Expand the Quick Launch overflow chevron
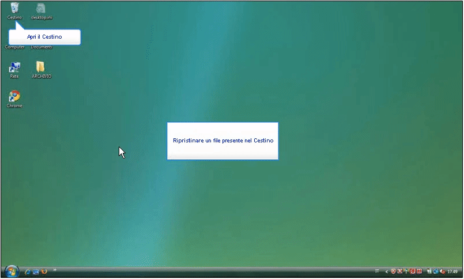 coord(55,270)
